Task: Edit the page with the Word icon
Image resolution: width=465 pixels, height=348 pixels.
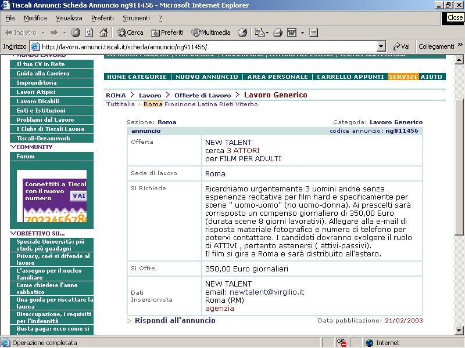Action: pos(292,32)
